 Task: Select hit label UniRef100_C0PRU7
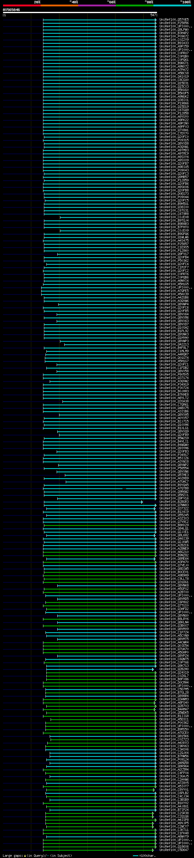(174, 53)
